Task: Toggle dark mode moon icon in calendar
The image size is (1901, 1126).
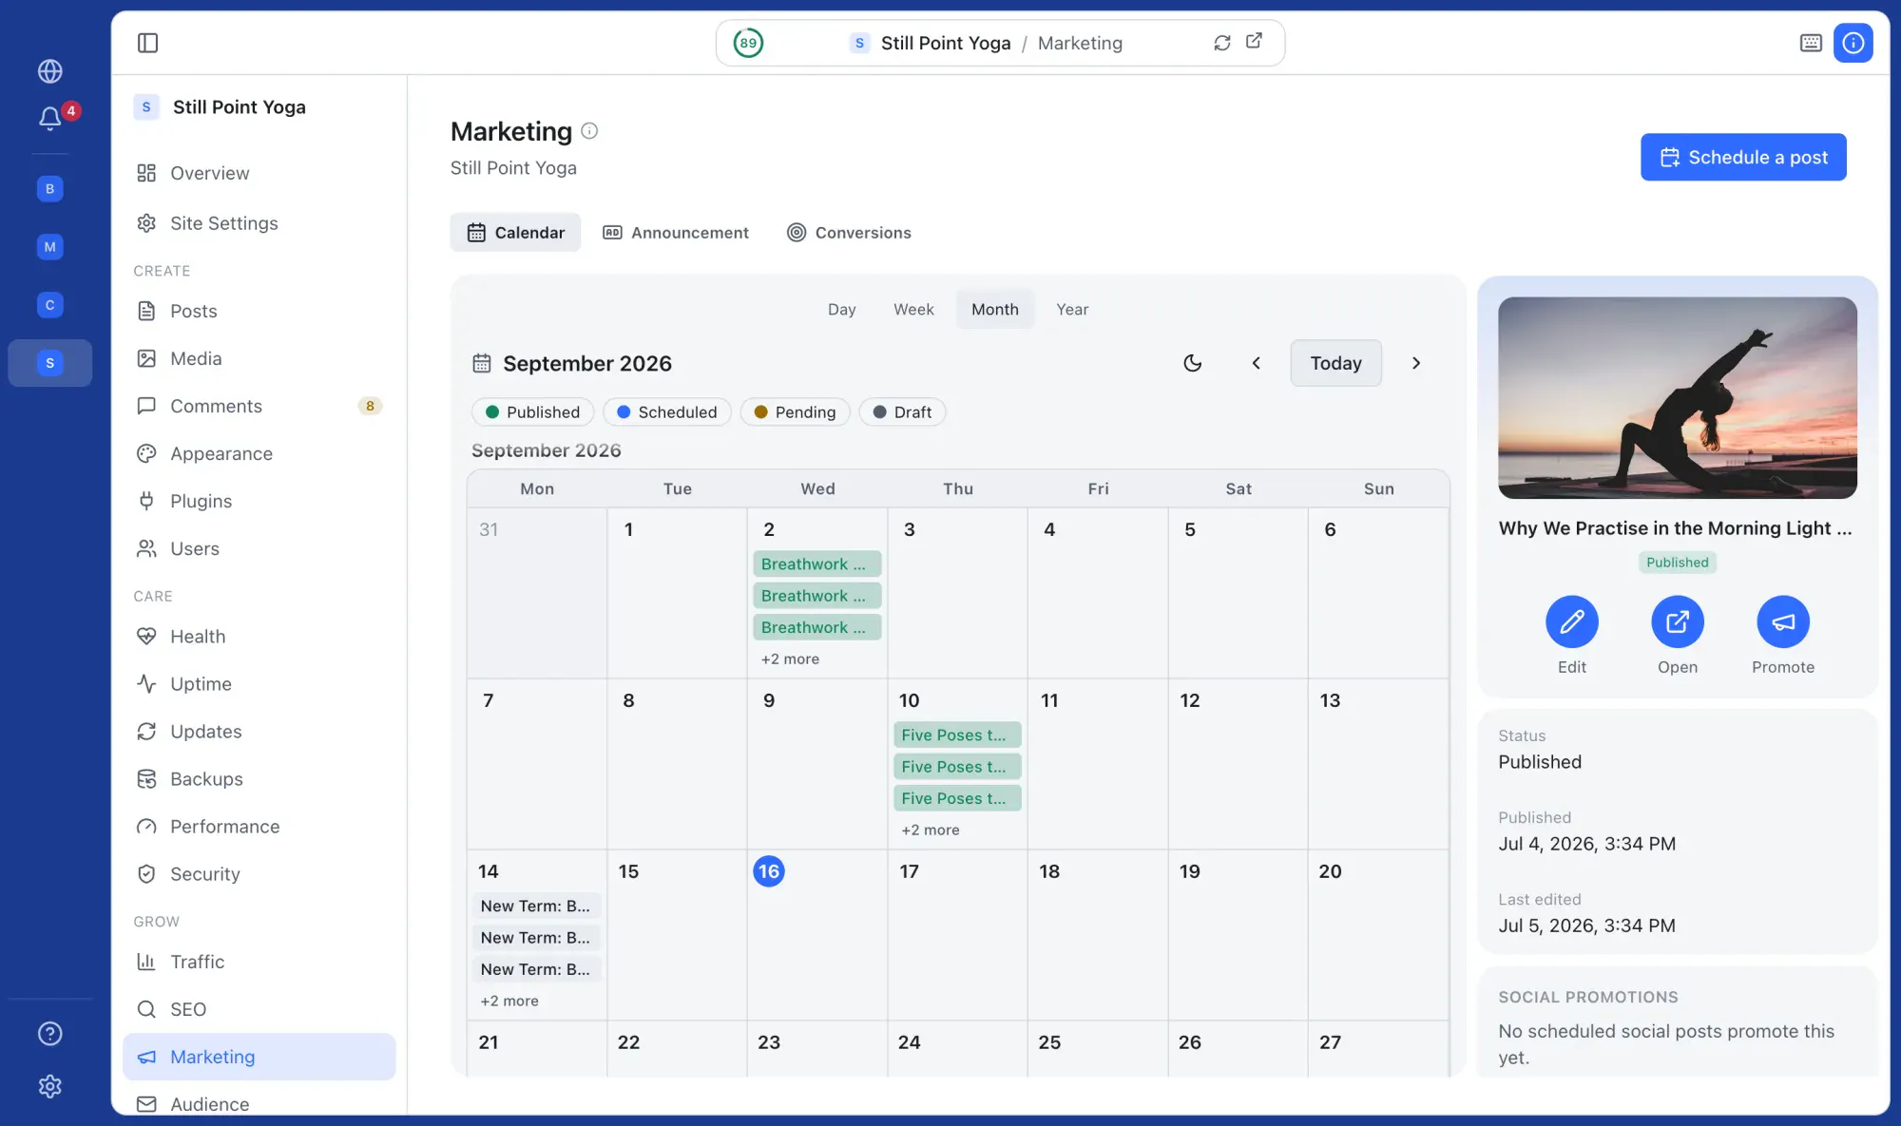Action: (x=1192, y=363)
